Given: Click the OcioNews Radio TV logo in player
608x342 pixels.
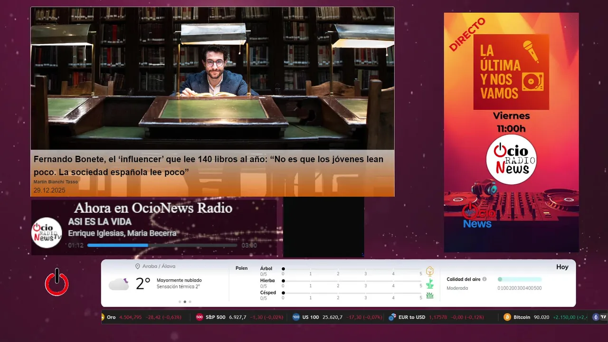Looking at the screenshot, I should tap(47, 233).
